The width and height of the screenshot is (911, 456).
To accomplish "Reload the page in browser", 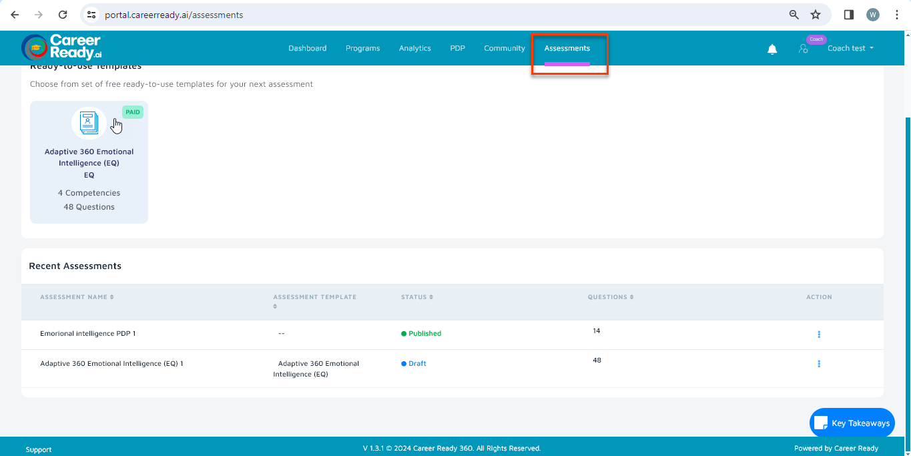I will (63, 15).
